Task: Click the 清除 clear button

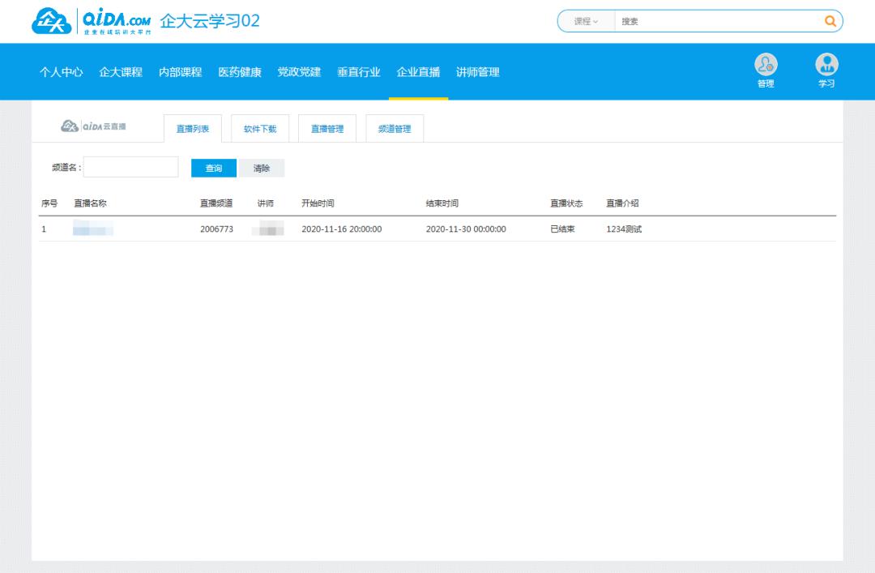Action: [x=262, y=168]
